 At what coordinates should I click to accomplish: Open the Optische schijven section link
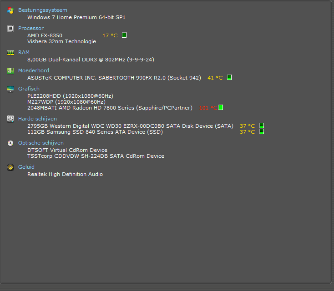tap(41, 143)
